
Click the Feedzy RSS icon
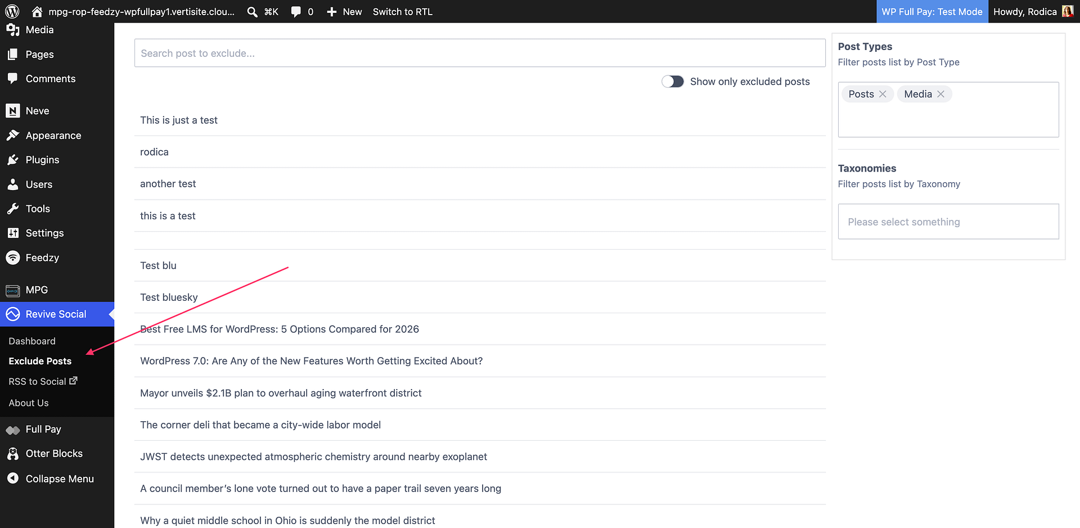click(13, 258)
